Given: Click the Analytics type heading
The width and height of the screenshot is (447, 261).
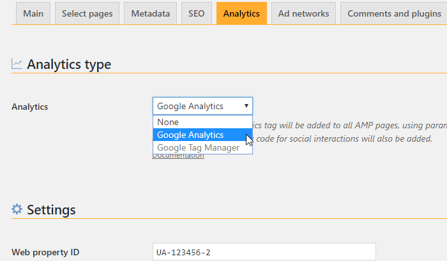Looking at the screenshot, I should [69, 64].
